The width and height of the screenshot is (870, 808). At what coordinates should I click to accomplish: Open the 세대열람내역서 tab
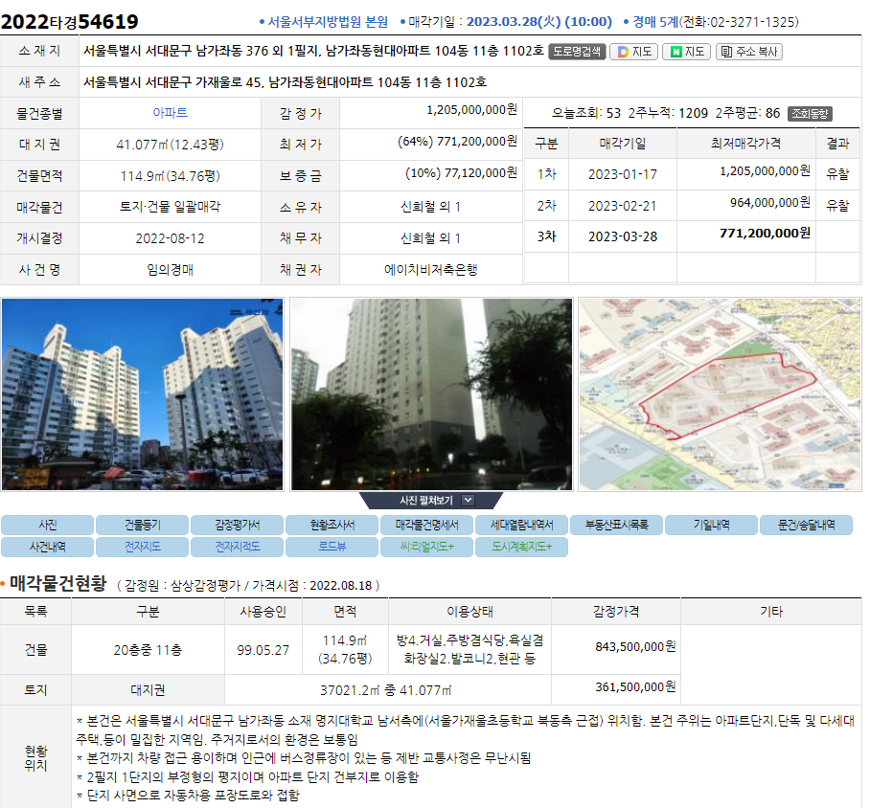click(x=521, y=525)
